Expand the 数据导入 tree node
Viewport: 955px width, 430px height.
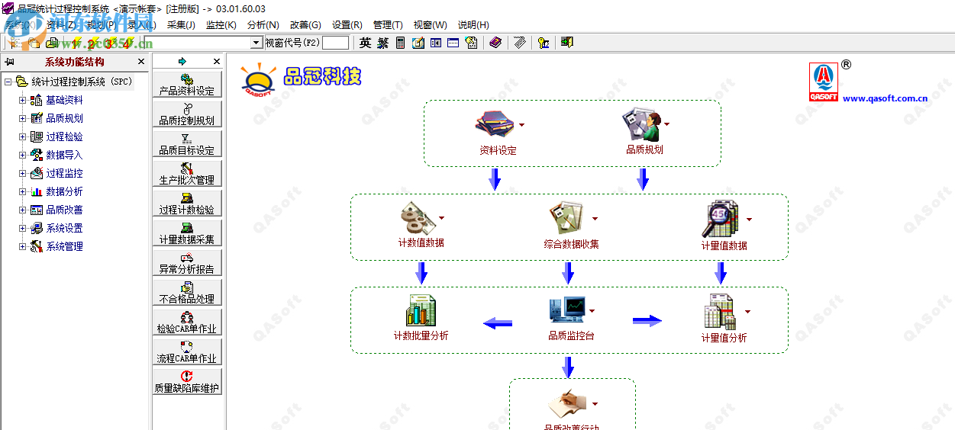23,155
